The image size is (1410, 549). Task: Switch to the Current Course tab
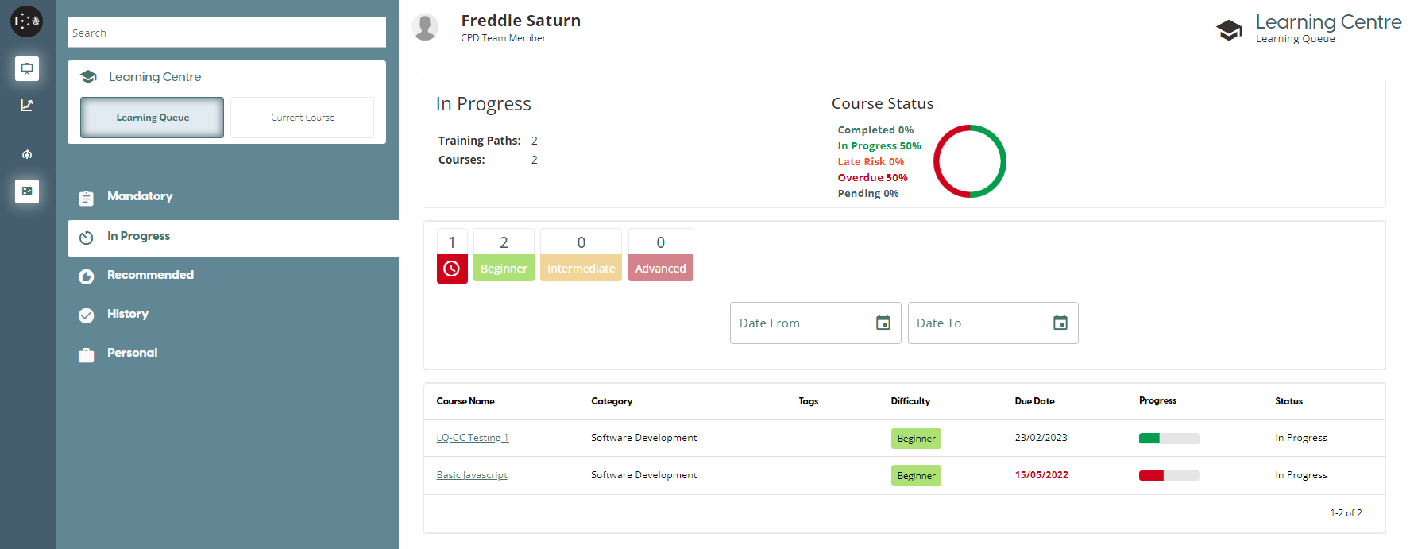click(x=303, y=118)
